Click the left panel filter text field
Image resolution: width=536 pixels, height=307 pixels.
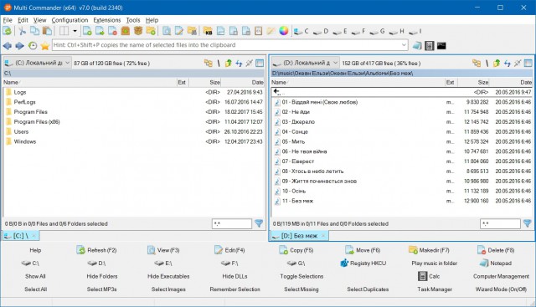[232, 223]
